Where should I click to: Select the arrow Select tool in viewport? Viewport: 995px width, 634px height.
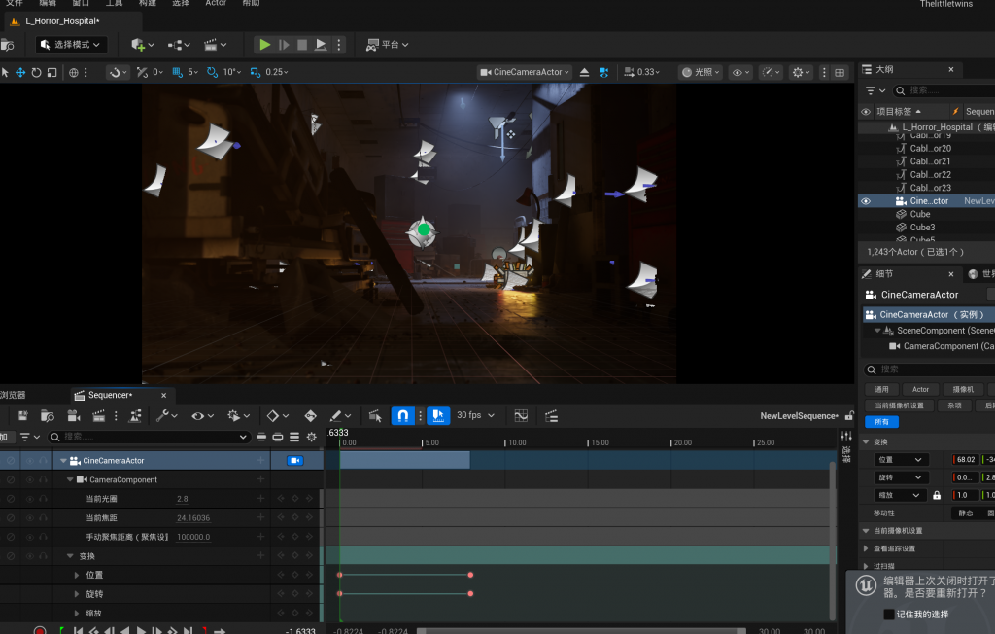[5, 72]
